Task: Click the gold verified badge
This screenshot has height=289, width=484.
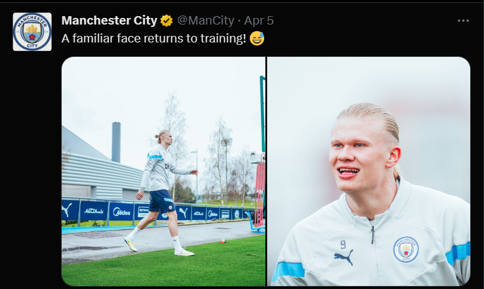Action: (x=167, y=21)
